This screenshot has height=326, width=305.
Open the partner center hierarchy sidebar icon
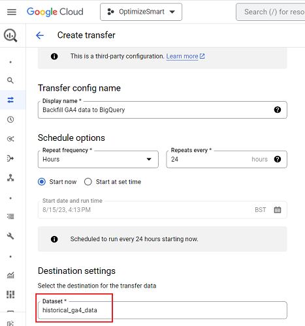click(10, 178)
